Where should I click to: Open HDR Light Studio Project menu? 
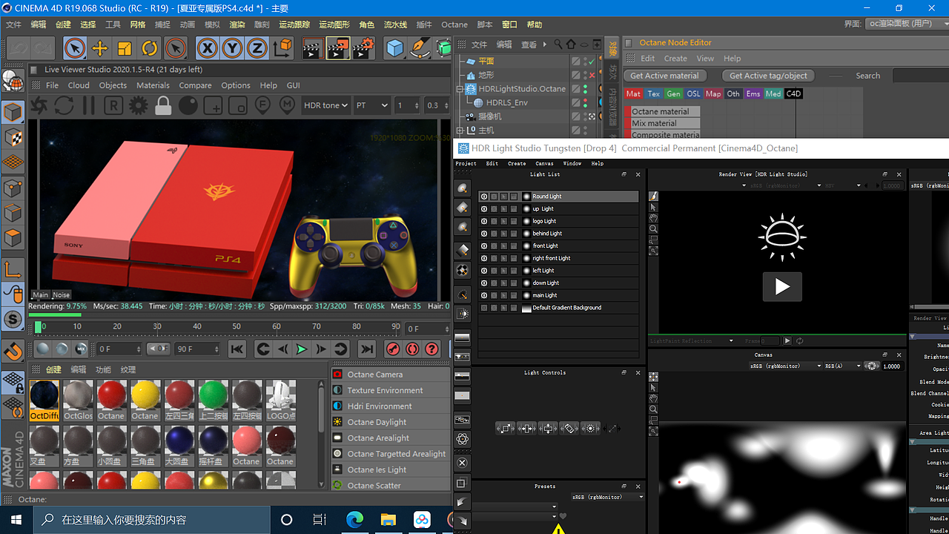pos(466,163)
